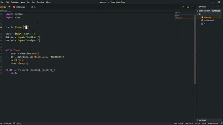Click the red icon on roblox.mp3 tab

14,7
